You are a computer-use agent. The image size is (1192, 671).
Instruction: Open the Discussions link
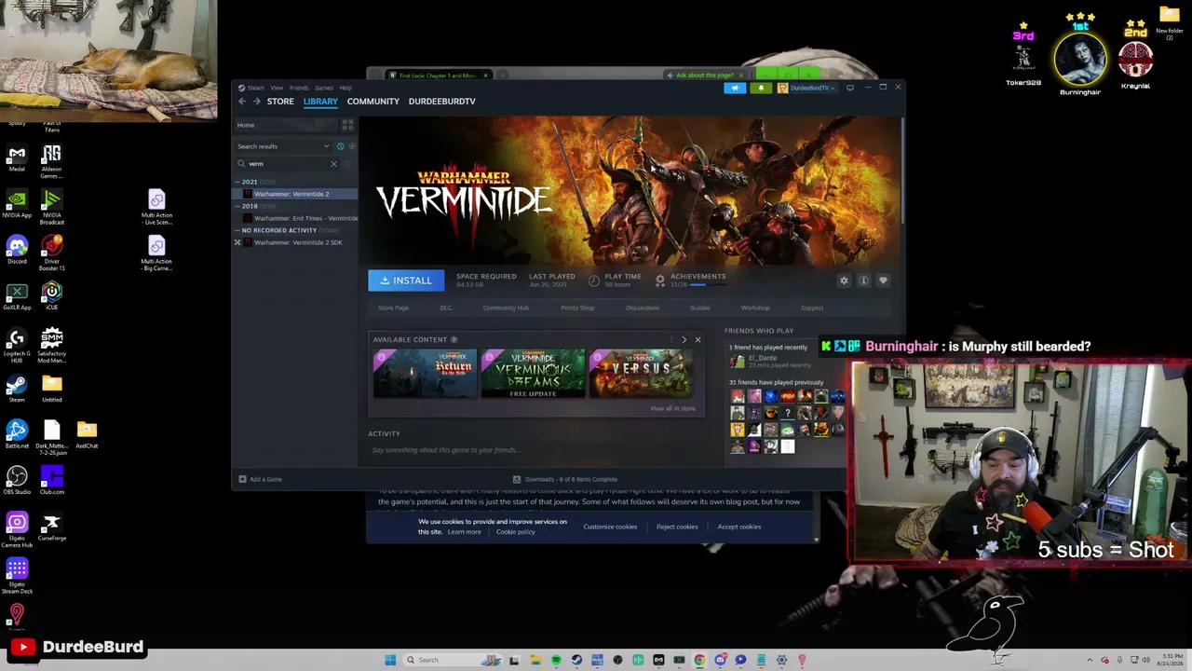643,308
